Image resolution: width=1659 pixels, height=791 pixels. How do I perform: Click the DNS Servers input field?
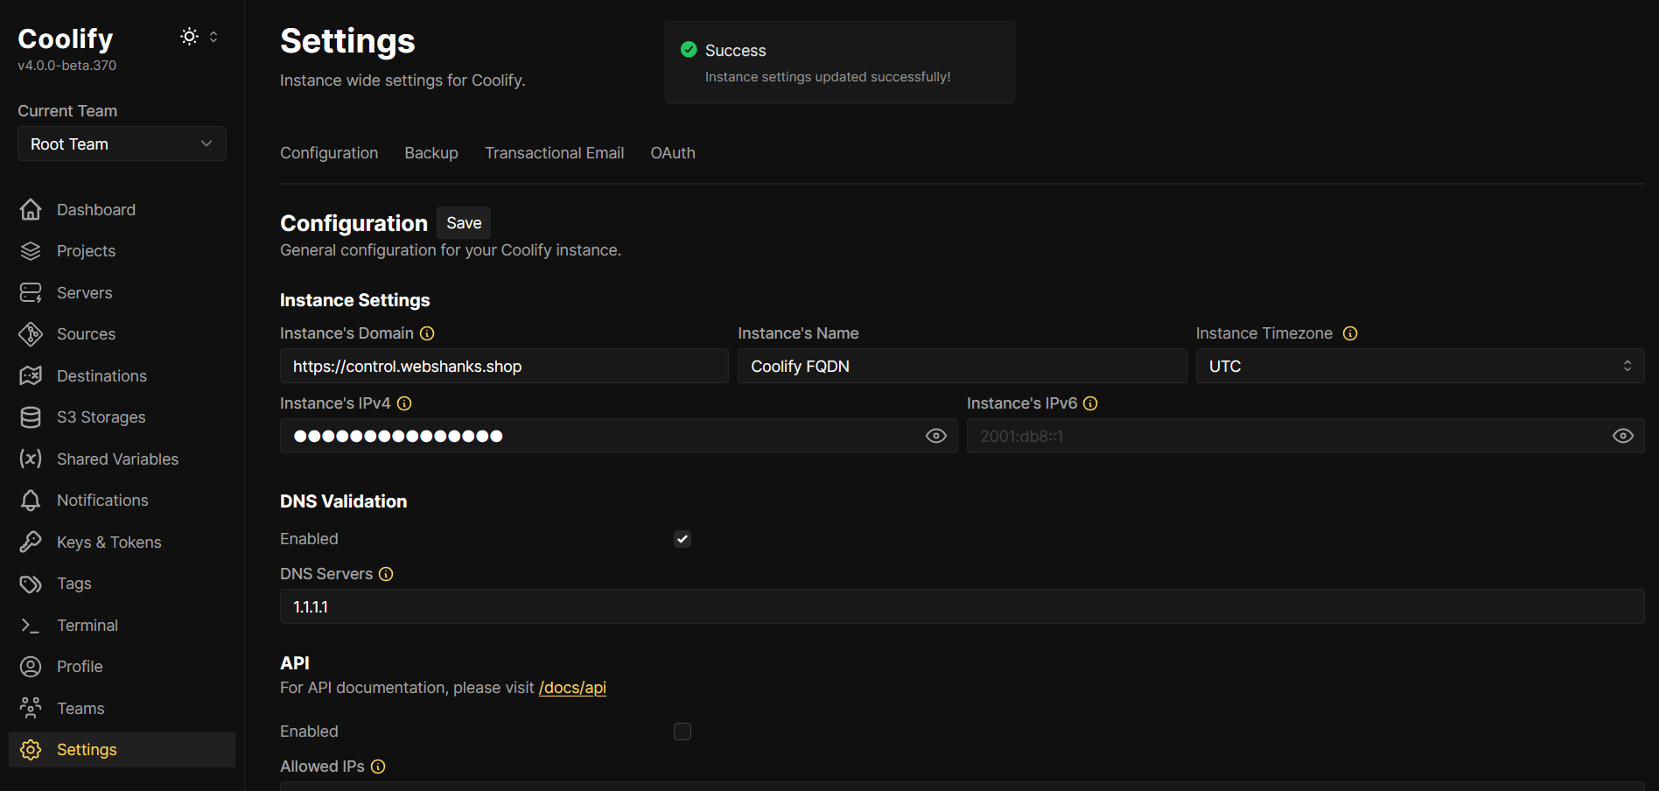962,606
